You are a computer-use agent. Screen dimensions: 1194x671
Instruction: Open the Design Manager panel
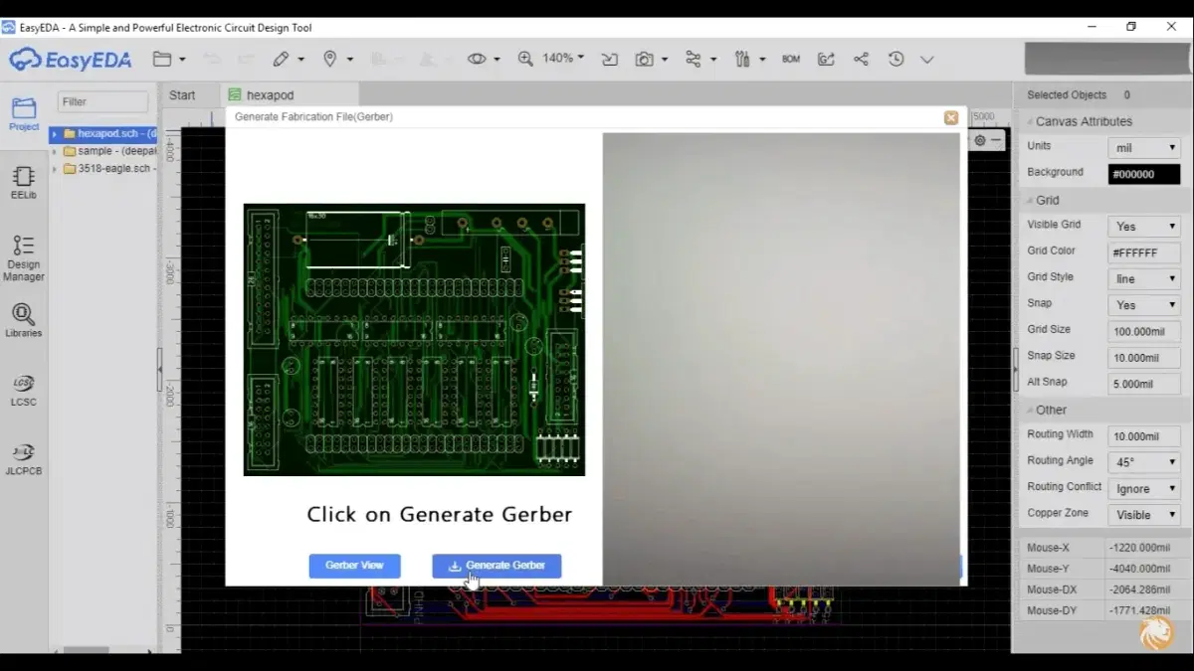click(23, 257)
